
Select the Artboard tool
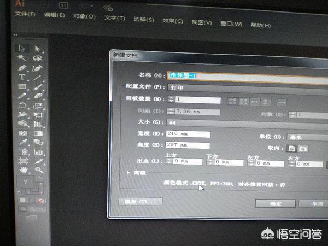(x=24, y=161)
